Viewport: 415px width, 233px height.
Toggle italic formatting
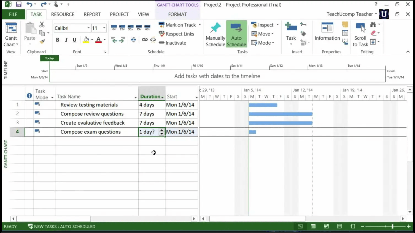66,40
